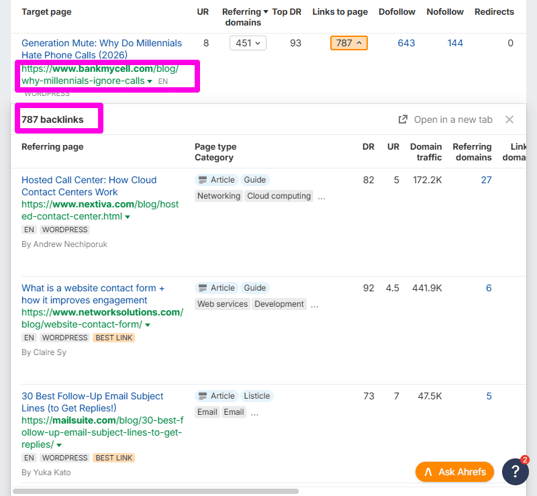Click the Links to page column header
The image size is (537, 496).
(x=340, y=12)
